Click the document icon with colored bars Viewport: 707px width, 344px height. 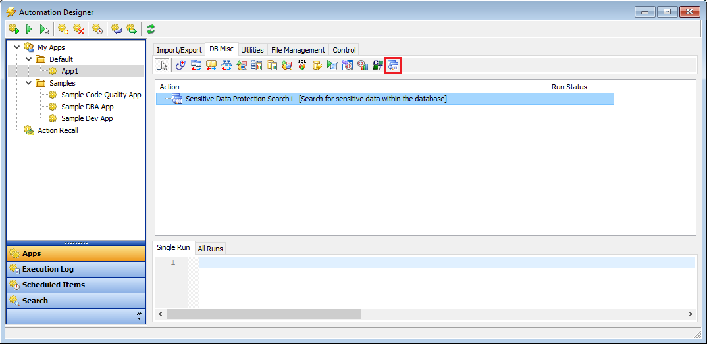click(257, 66)
